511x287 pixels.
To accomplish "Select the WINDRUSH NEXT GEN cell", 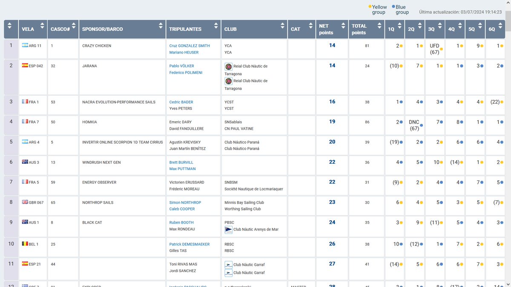I will pyautogui.click(x=101, y=162).
